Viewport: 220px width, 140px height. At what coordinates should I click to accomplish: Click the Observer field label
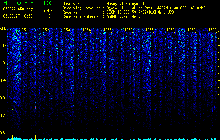71,4
